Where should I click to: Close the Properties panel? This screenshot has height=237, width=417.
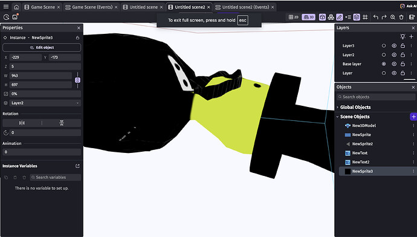point(79,28)
